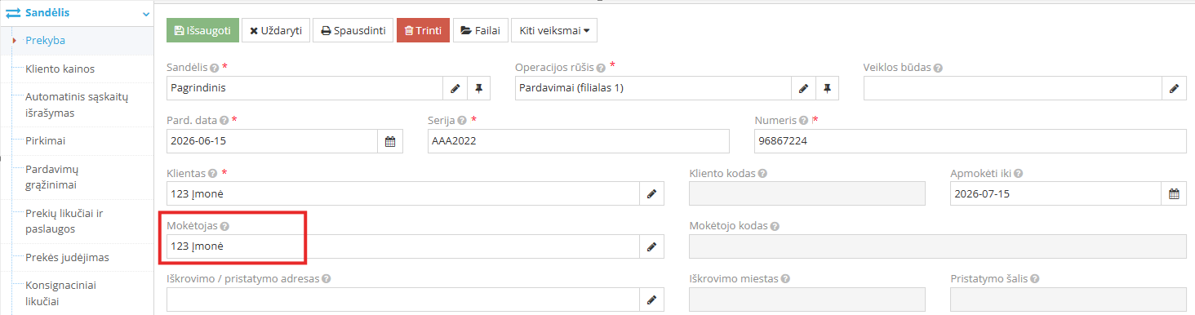1195x315 pixels.
Task: Edit Mokėtojas with pencil icon
Action: (x=651, y=246)
